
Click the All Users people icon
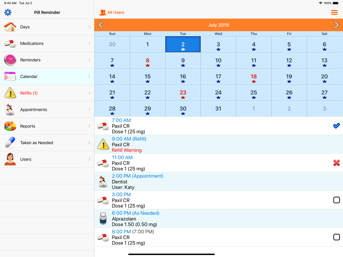tap(103, 12)
